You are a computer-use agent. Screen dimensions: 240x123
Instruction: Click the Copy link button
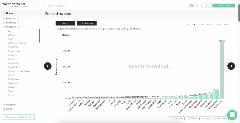pos(206,118)
